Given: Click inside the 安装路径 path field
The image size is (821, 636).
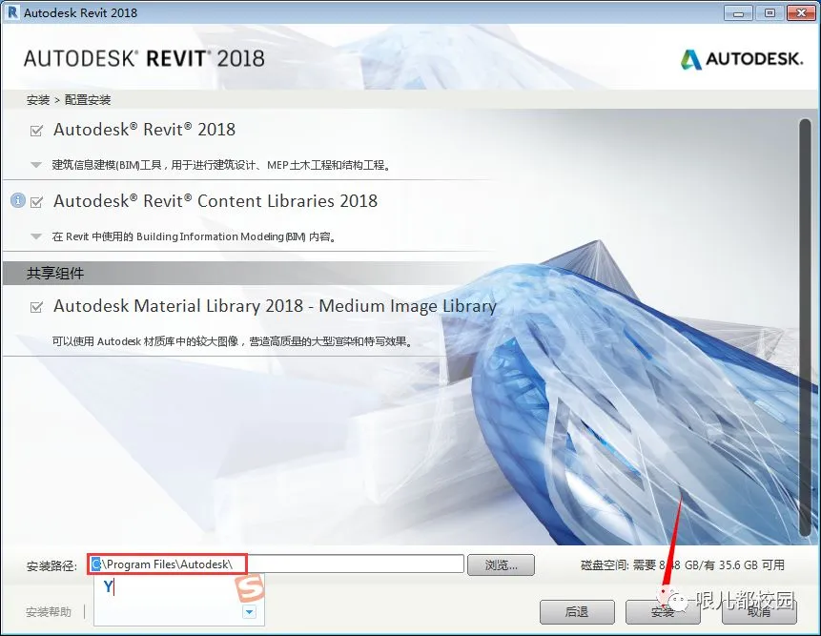Looking at the screenshot, I should pos(277,564).
